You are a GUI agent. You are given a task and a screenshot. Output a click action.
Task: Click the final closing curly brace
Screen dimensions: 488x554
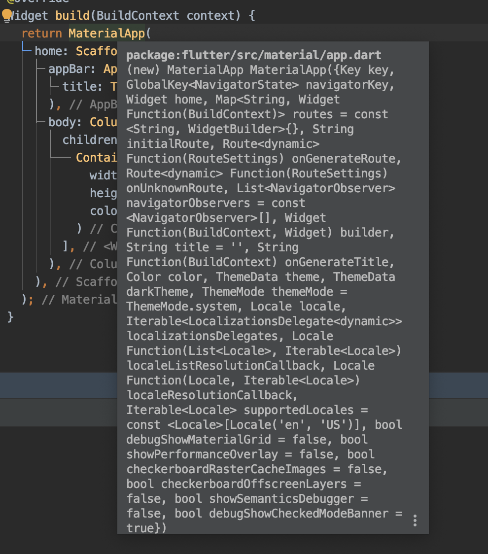tap(10, 317)
